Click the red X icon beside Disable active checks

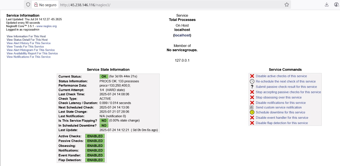coord(252,76)
